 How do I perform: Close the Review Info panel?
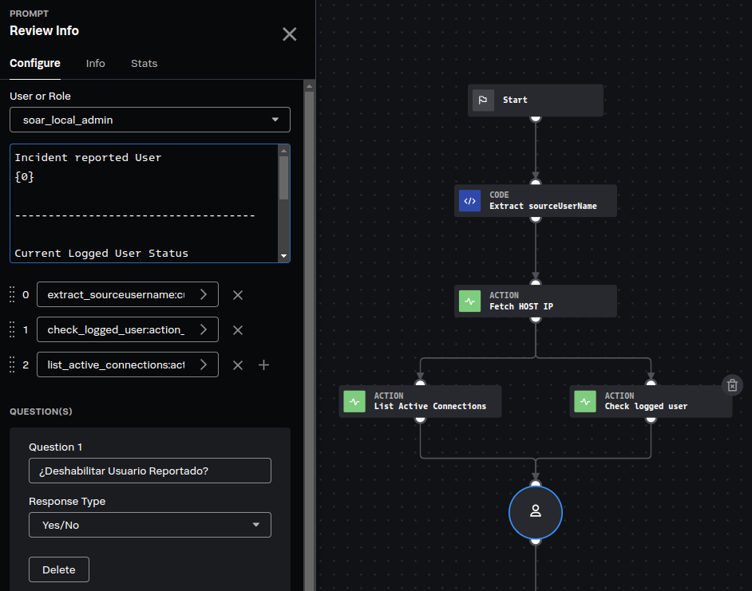(289, 33)
